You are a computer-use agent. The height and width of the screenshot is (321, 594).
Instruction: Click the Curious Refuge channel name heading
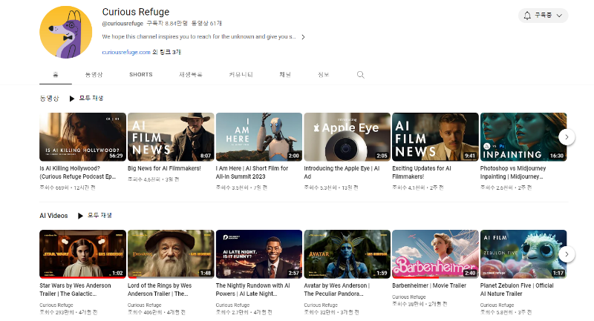coord(136,12)
